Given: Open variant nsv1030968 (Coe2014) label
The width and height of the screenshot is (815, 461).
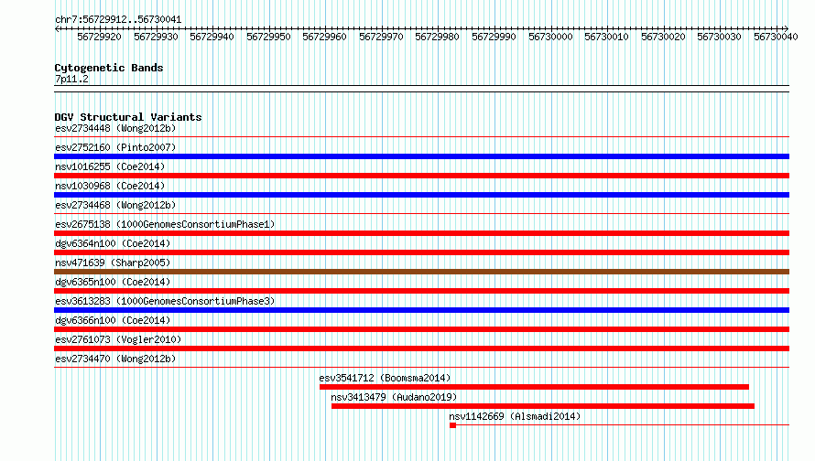Looking at the screenshot, I should 110,186.
